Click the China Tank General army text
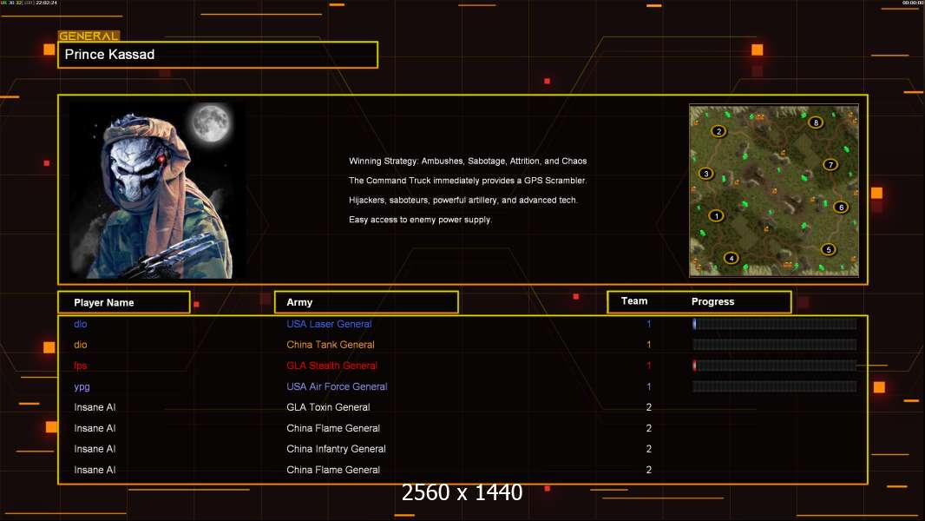This screenshot has height=521, width=925. (331, 345)
